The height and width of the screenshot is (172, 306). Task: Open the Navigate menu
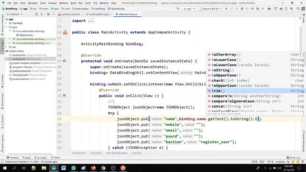coord(33,3)
